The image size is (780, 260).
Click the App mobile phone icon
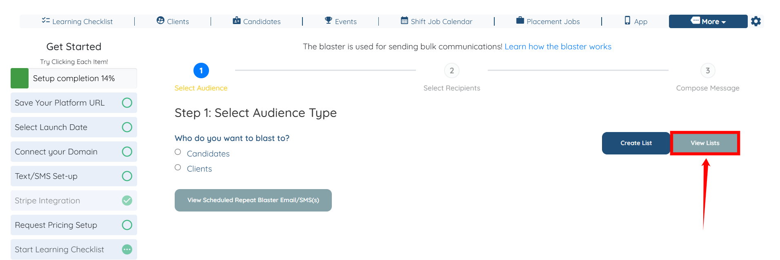click(627, 20)
